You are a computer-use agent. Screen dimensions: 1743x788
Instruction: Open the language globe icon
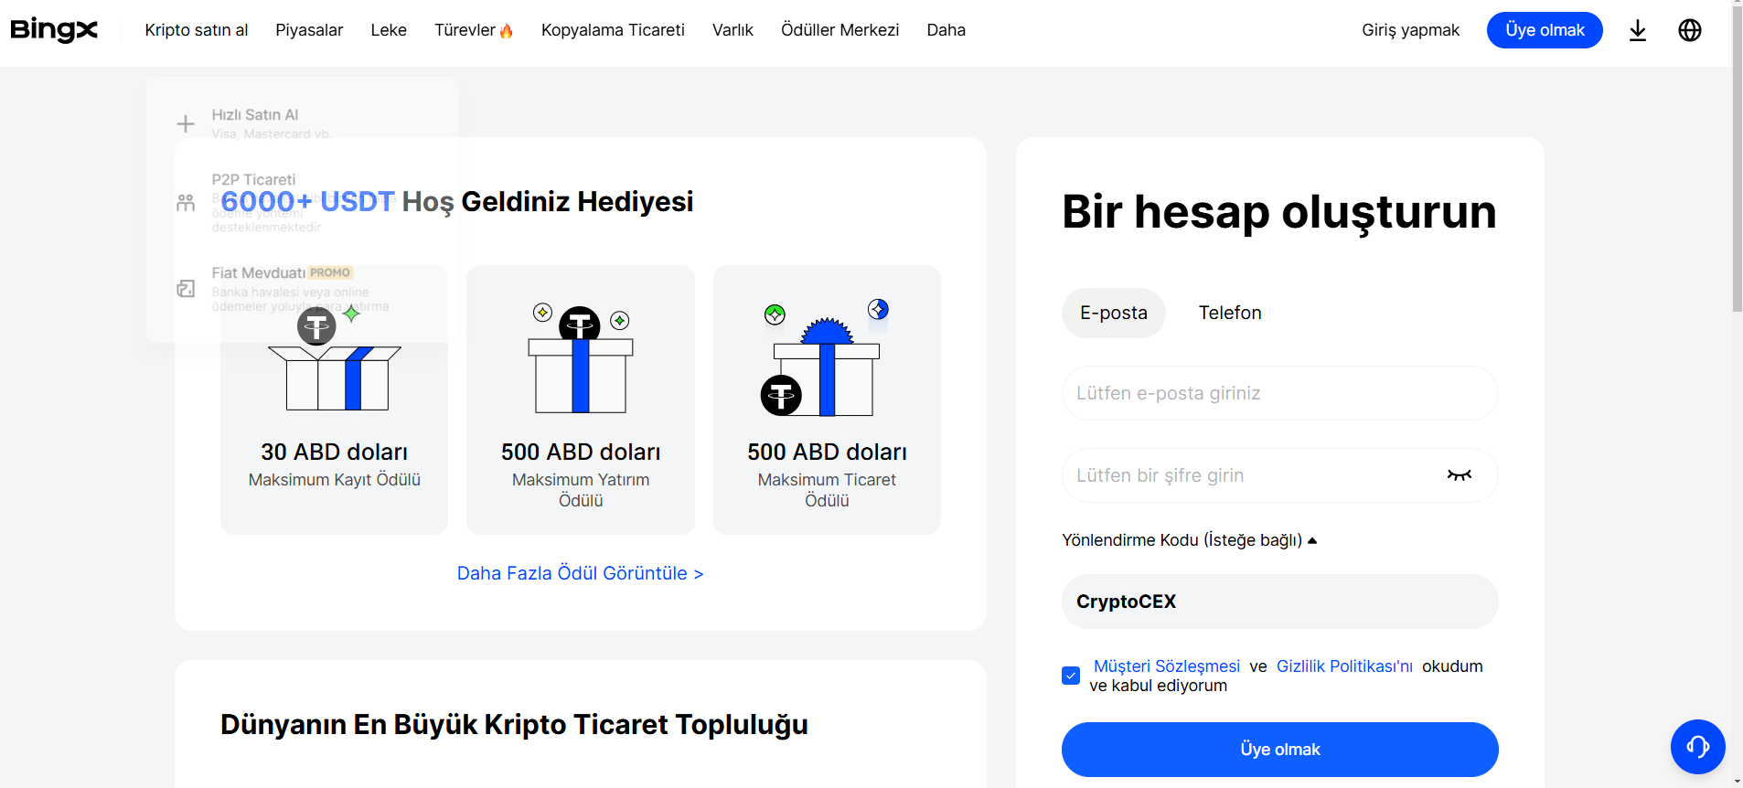coord(1689,30)
